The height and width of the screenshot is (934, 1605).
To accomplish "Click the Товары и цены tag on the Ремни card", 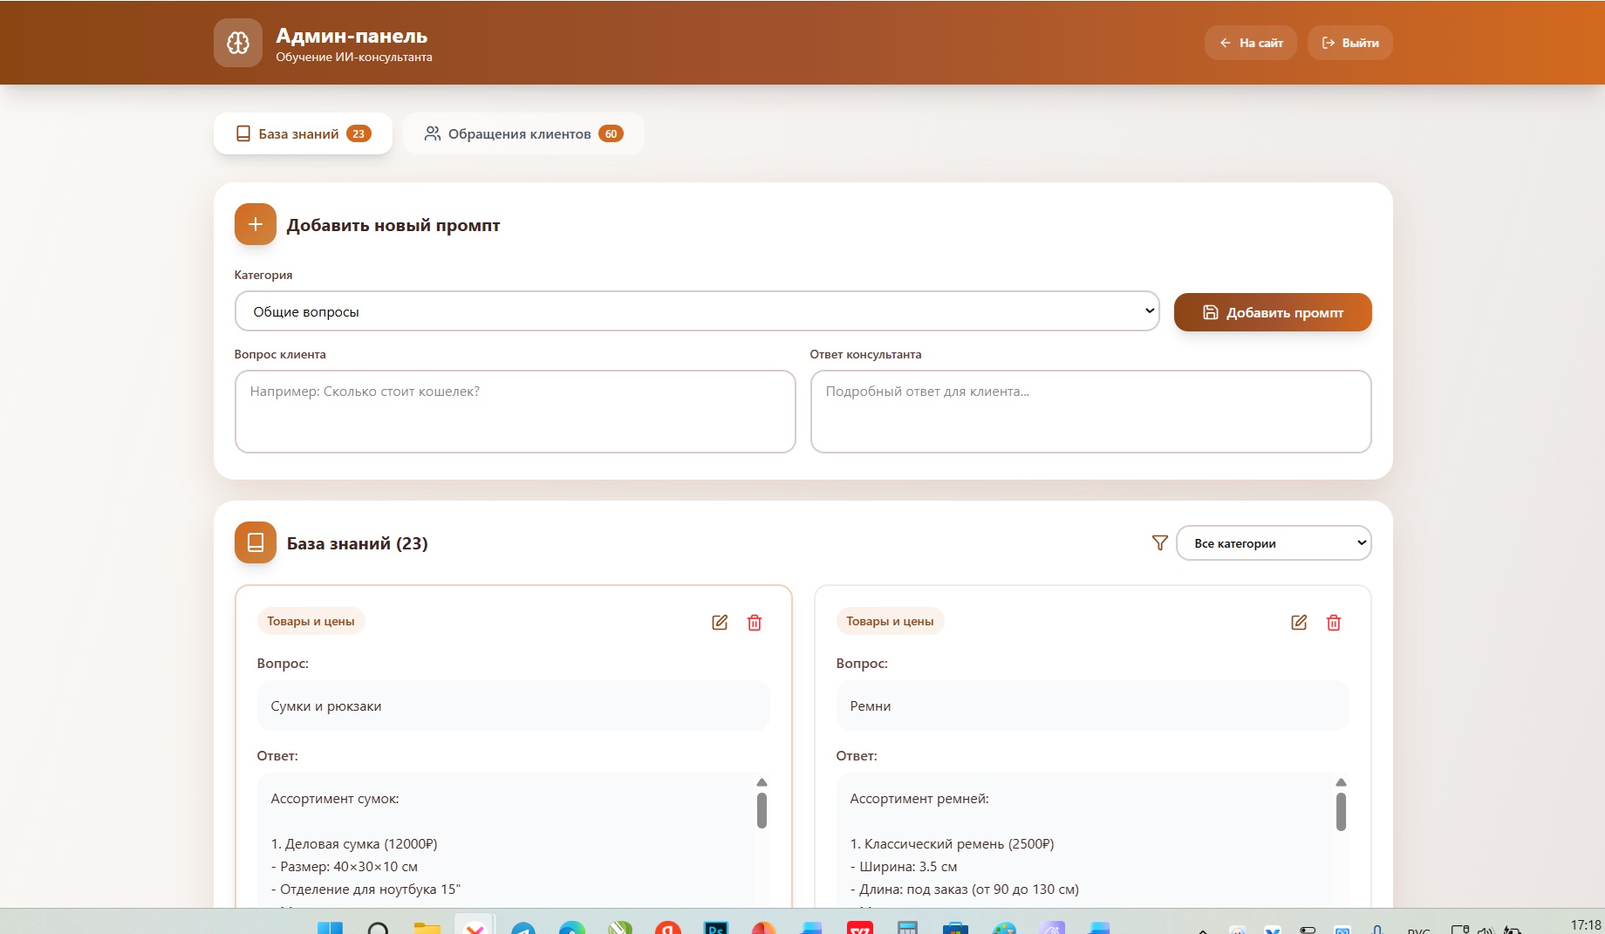I will tap(890, 621).
